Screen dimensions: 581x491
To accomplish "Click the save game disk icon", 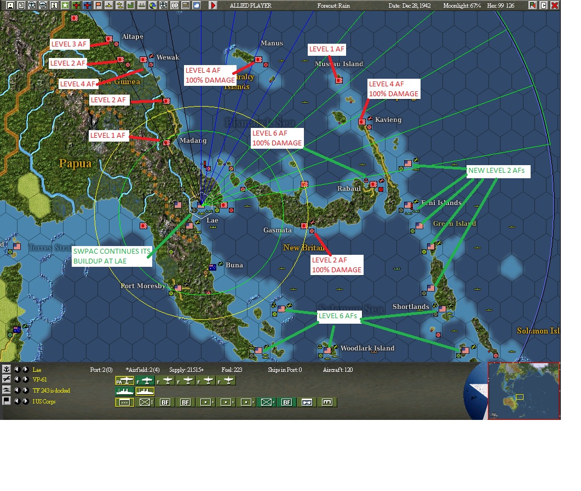I will [x=10, y=5].
